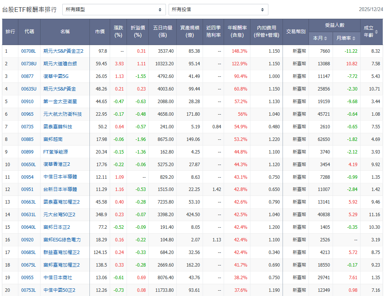
Task: Click the 資產規模(億) column header
Action: pyautogui.click(x=190, y=32)
